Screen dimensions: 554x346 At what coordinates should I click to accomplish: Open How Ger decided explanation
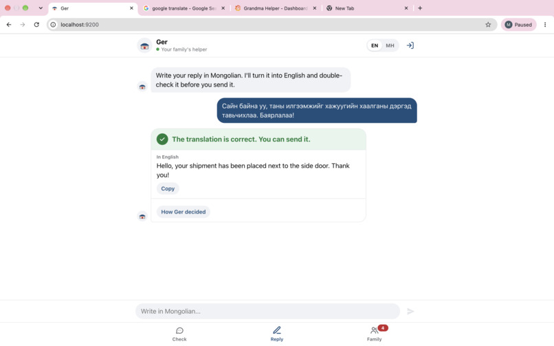pos(183,212)
